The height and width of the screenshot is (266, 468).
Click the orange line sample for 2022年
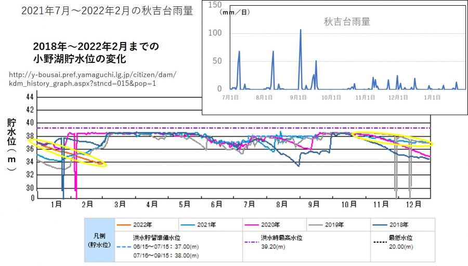[x=124, y=225]
